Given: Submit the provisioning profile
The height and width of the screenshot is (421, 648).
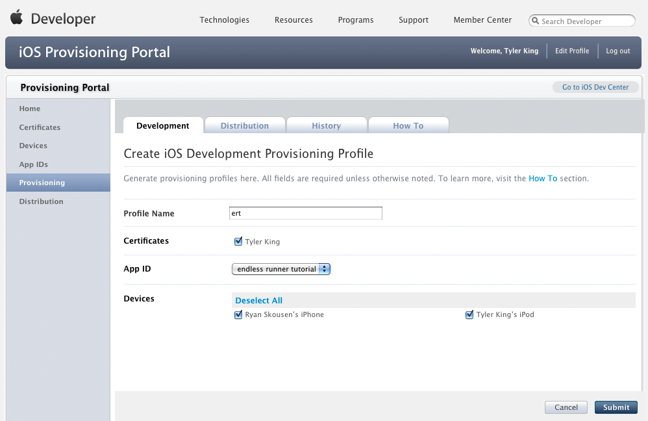Looking at the screenshot, I should tap(616, 407).
